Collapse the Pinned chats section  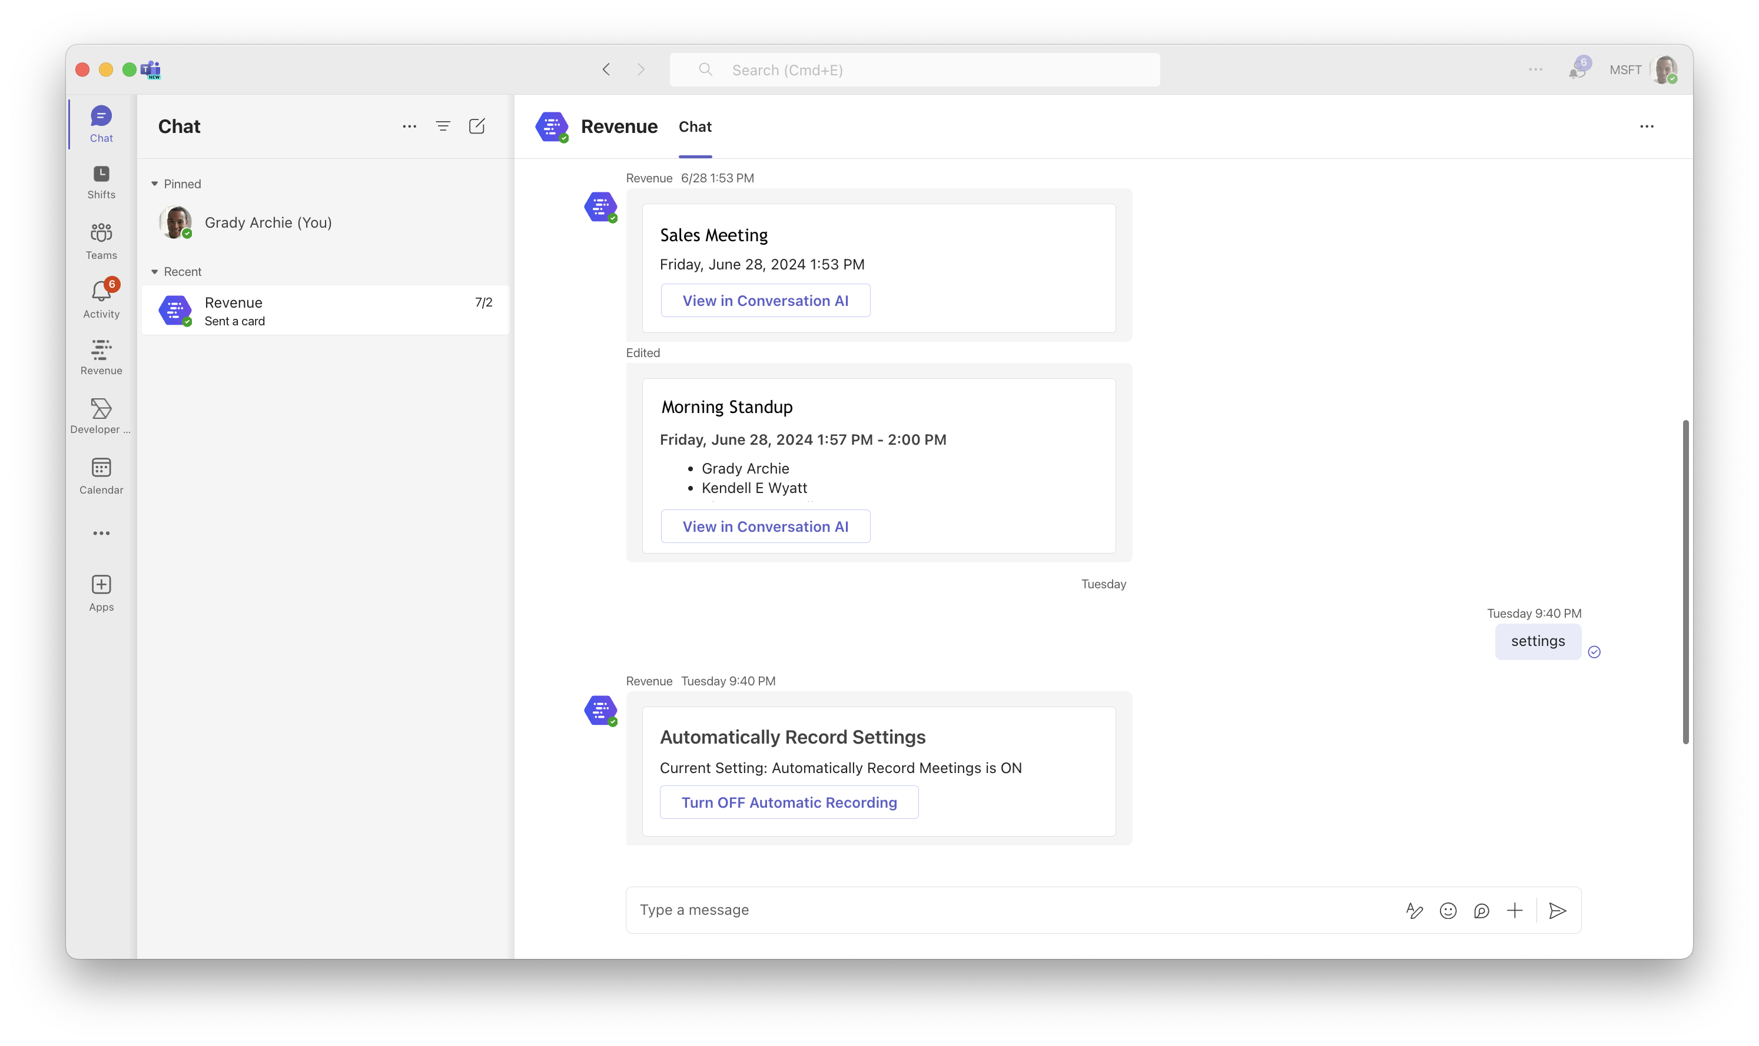154,184
